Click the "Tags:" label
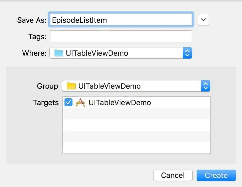The height and width of the screenshot is (187, 242). tap(37, 36)
